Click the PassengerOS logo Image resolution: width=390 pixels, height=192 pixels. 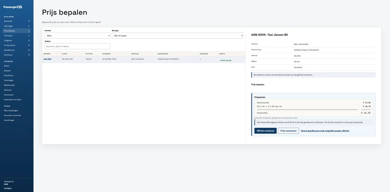point(13,7)
